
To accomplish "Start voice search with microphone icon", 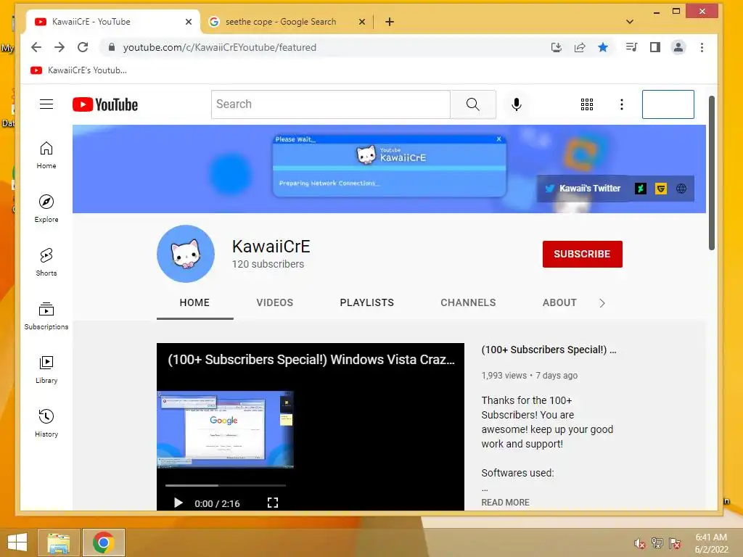I will [517, 104].
